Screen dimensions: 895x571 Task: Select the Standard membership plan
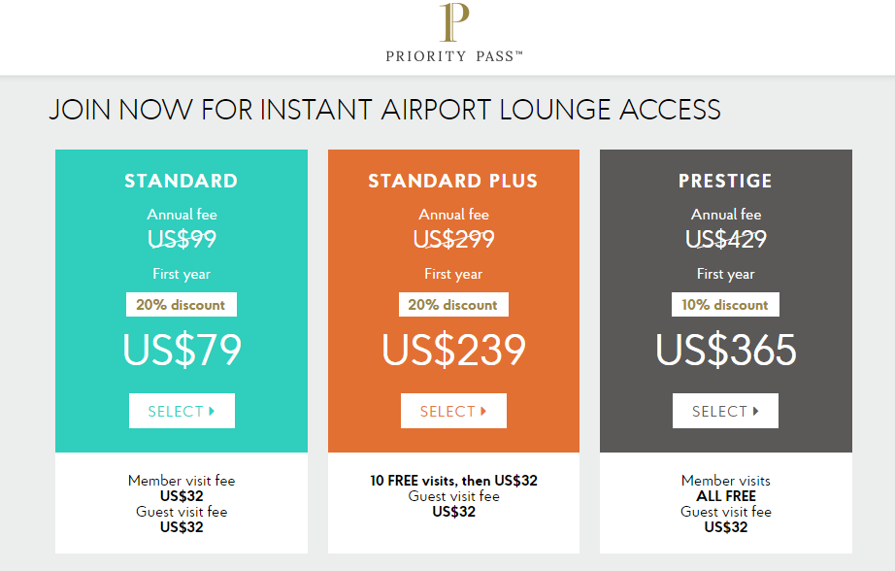click(182, 411)
